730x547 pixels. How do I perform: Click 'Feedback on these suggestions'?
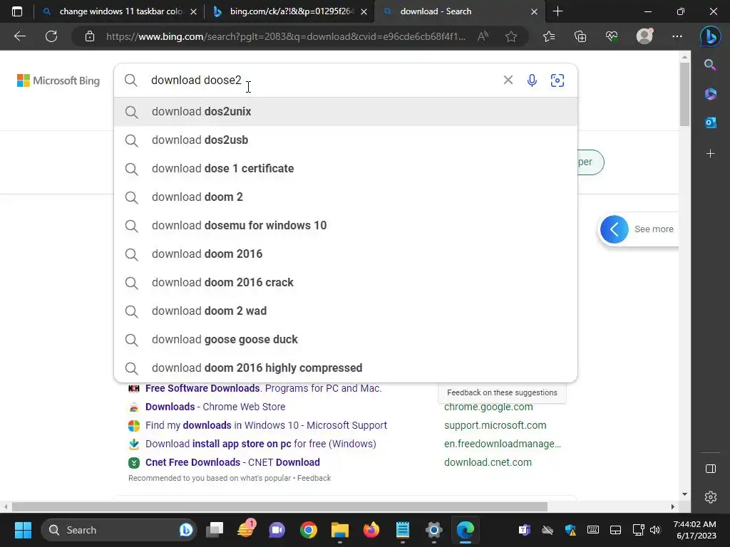(x=502, y=392)
